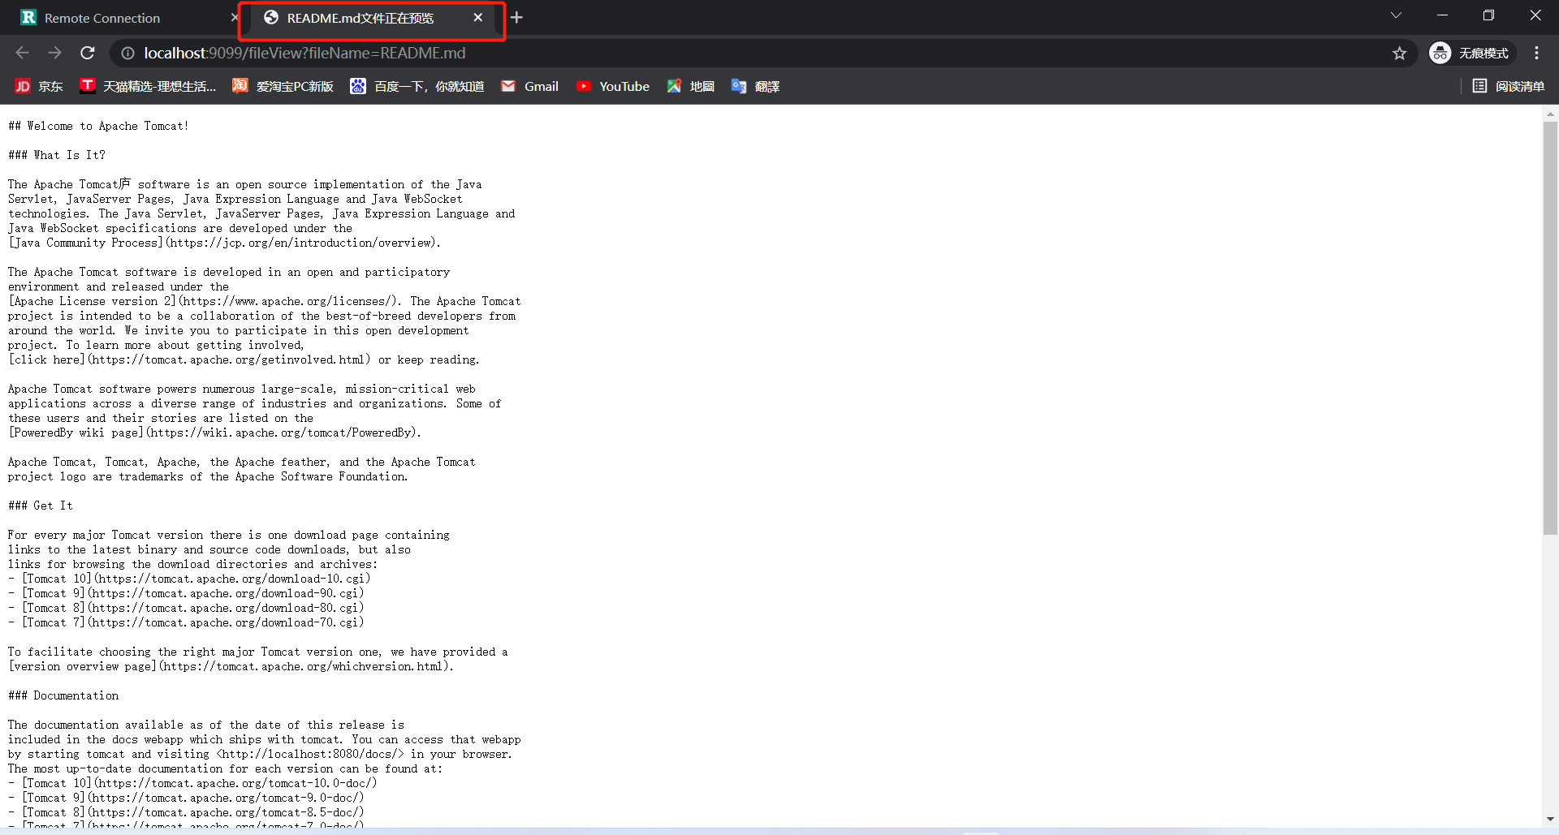Open the 天猫精选 bookmark
This screenshot has height=835, width=1559.
click(x=148, y=87)
